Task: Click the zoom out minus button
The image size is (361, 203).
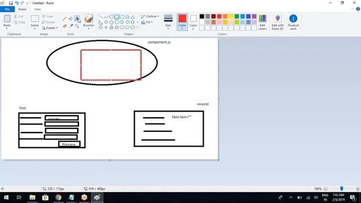Action: (325, 189)
